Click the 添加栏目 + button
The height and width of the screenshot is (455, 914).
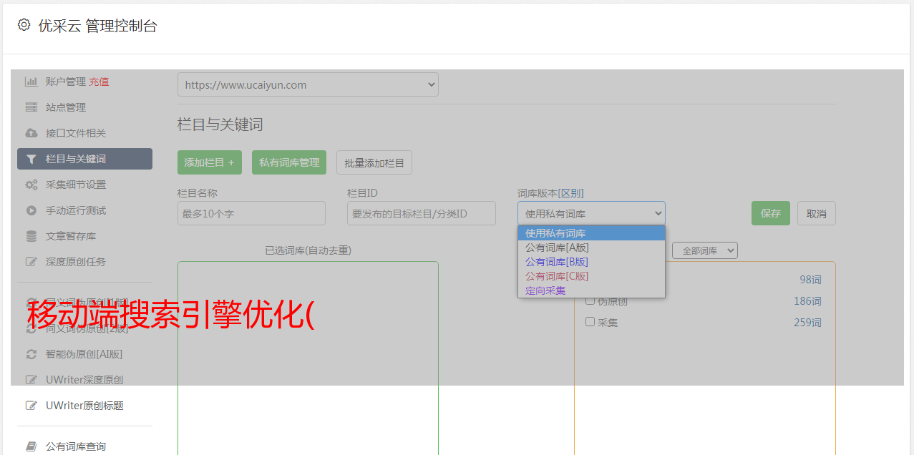click(x=210, y=162)
